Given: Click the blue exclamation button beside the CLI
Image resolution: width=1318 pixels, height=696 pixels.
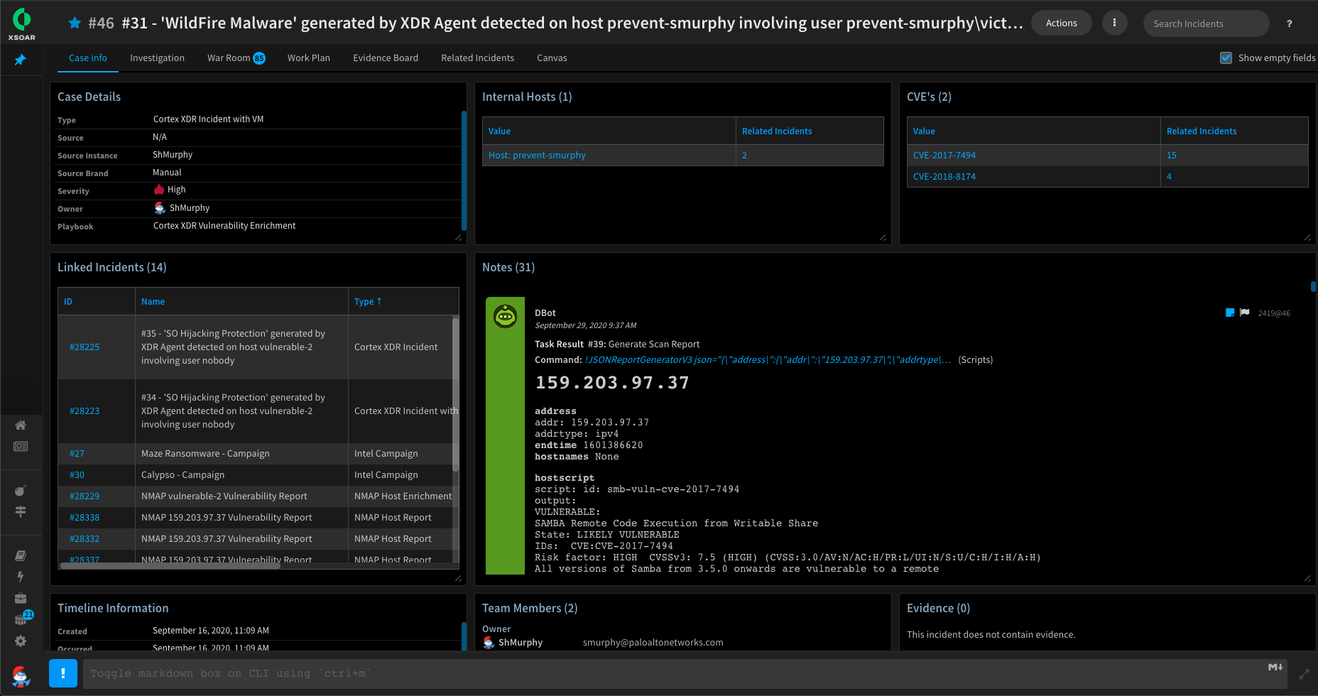Looking at the screenshot, I should point(63,673).
